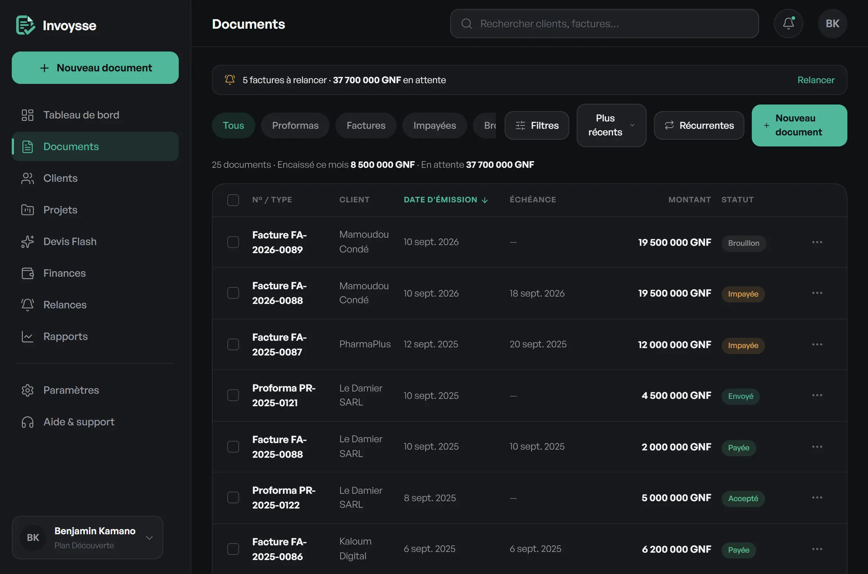Click Nouveau document in the sidebar
Screen dimensions: 868x574
pos(95,68)
